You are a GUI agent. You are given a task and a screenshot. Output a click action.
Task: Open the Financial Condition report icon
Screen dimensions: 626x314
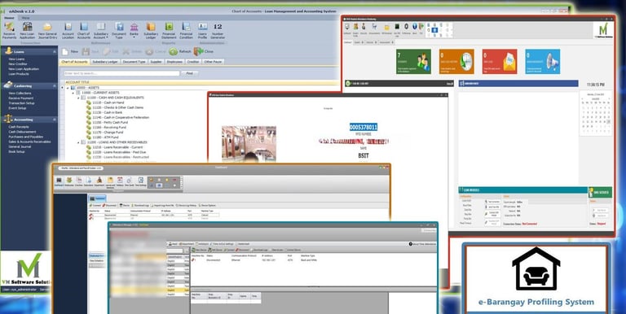(186, 31)
